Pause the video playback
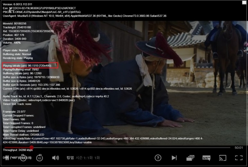 click(7, 158)
